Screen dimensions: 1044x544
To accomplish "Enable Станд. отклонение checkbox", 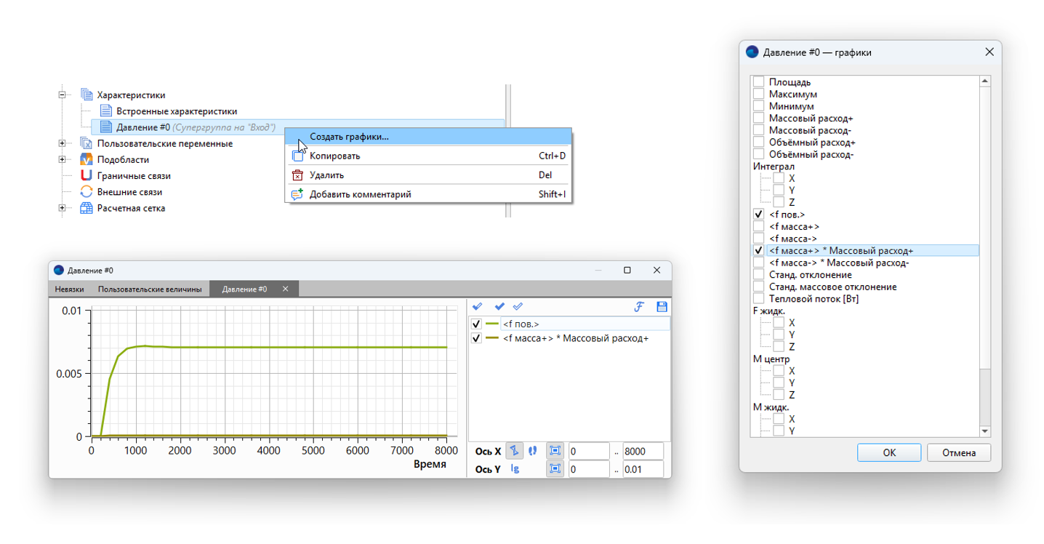I will click(759, 275).
